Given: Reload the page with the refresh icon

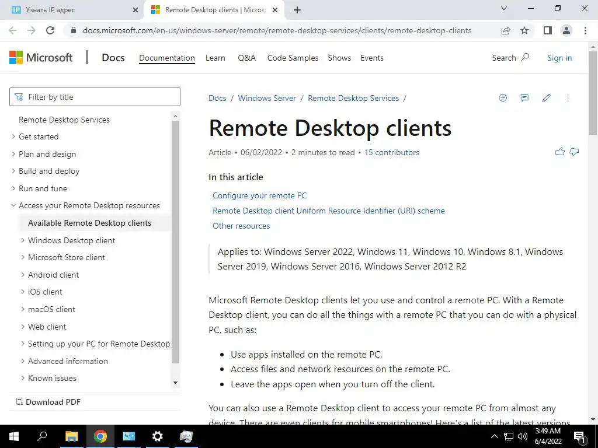Looking at the screenshot, I should tap(50, 30).
